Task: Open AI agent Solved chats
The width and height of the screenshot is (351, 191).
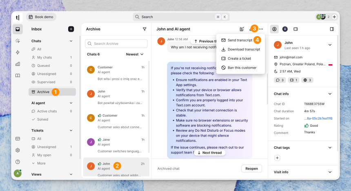Action: 52,119
